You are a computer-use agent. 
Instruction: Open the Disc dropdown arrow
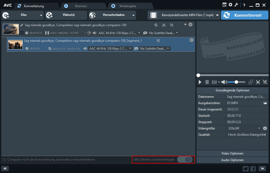pos(41,15)
